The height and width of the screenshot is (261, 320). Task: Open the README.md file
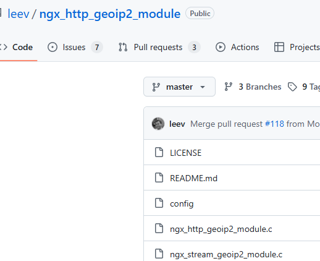(193, 178)
